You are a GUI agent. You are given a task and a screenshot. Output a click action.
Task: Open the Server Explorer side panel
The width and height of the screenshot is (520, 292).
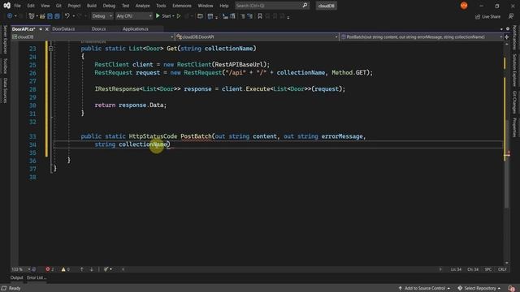click(x=5, y=39)
